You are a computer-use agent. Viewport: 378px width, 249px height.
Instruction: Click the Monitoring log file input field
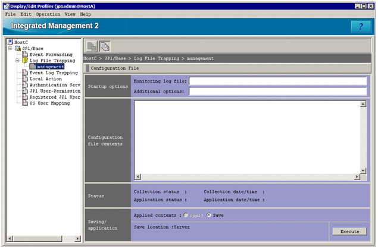pyautogui.click(x=277, y=81)
